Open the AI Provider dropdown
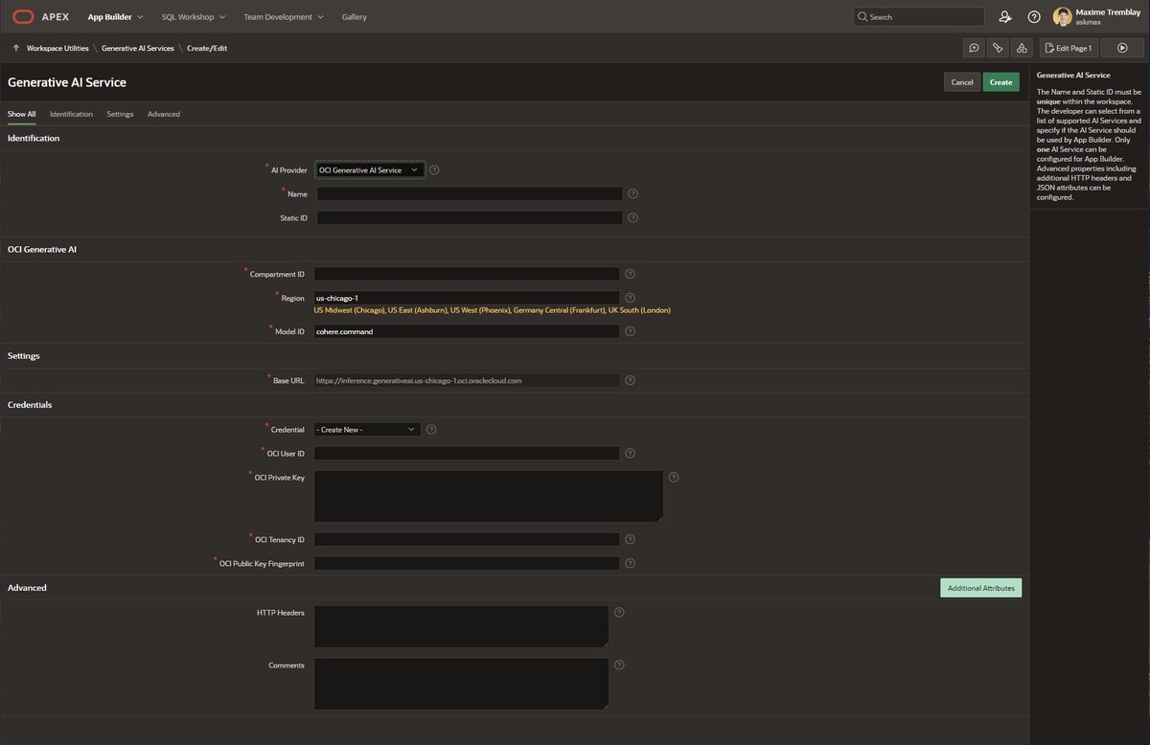 (370, 169)
